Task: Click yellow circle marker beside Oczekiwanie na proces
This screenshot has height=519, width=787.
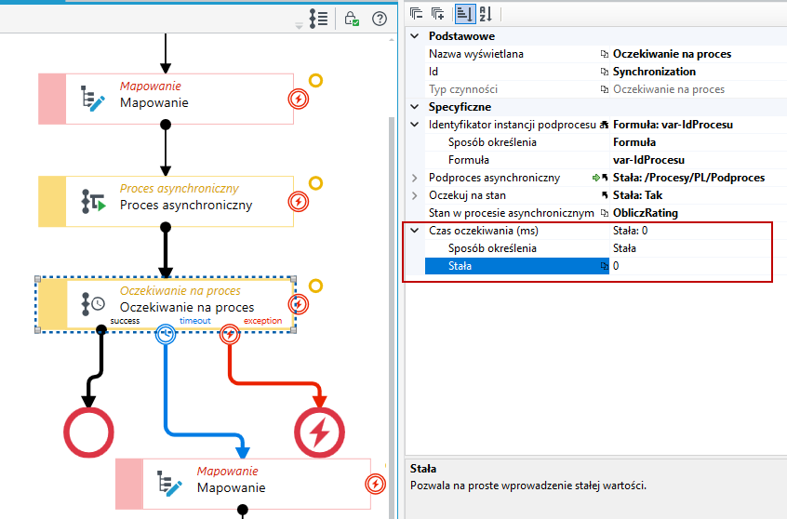Action: coord(315,286)
